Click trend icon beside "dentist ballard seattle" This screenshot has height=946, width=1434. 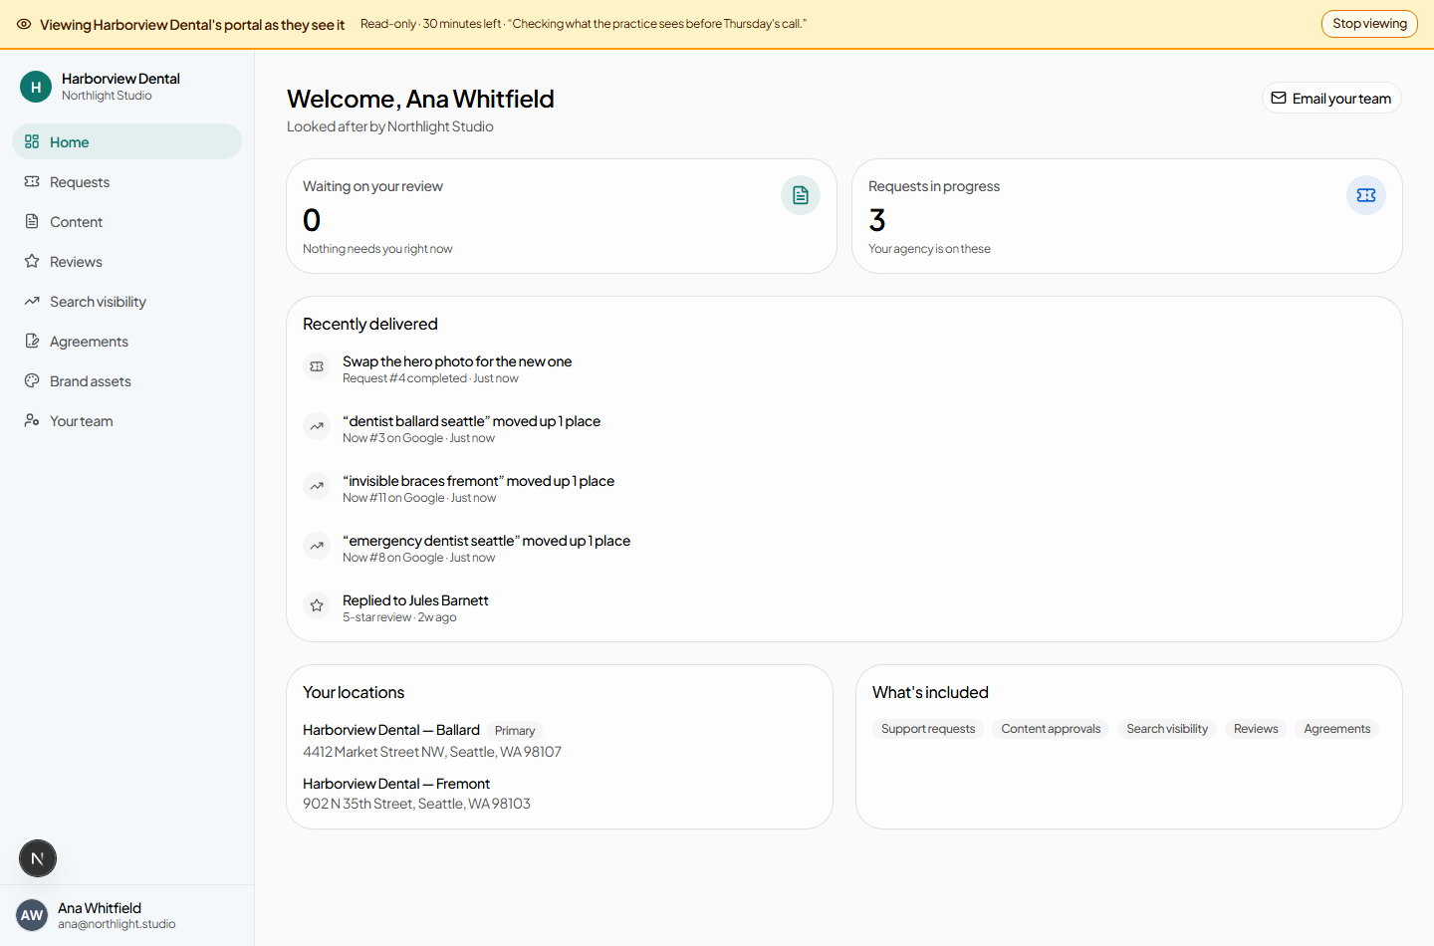(317, 426)
